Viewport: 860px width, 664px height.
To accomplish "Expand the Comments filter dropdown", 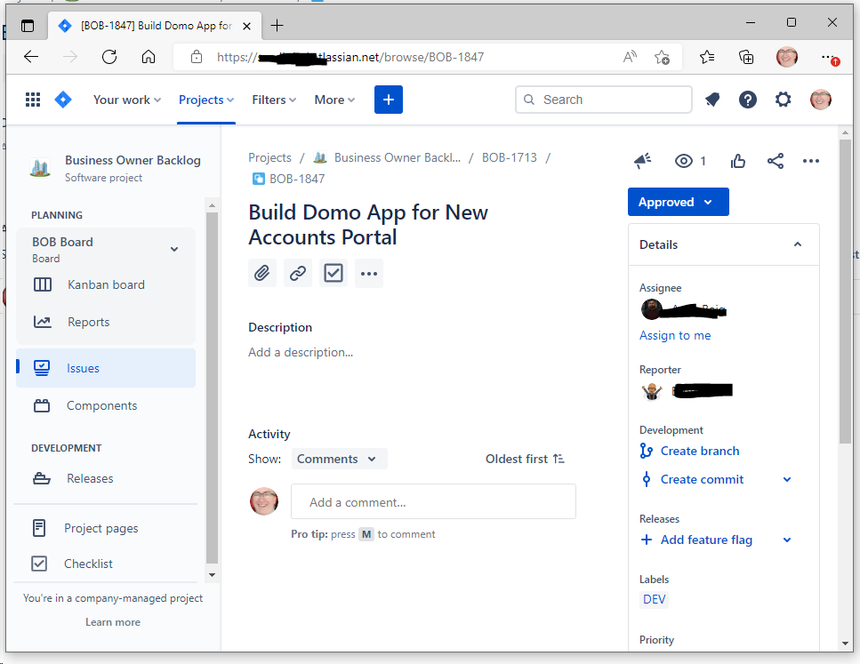I will [x=337, y=459].
